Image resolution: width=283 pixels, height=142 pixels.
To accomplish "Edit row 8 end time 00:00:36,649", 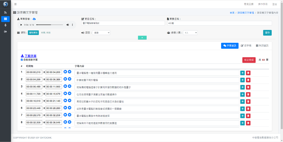I will (54, 123).
